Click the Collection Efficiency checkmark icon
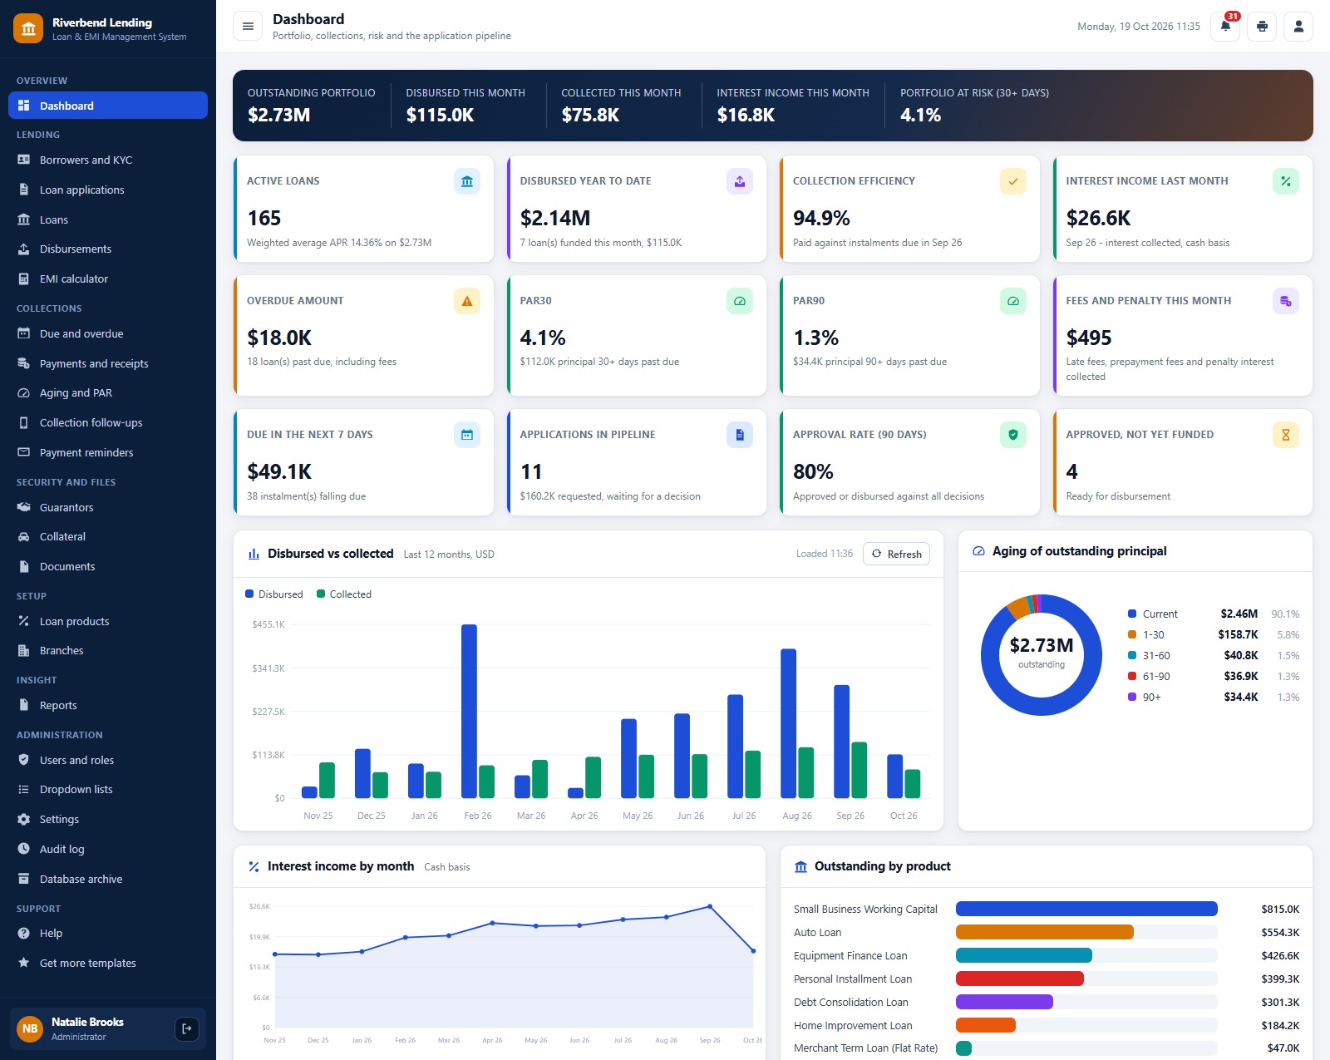Viewport: 1330px width, 1060px height. pyautogui.click(x=1013, y=181)
